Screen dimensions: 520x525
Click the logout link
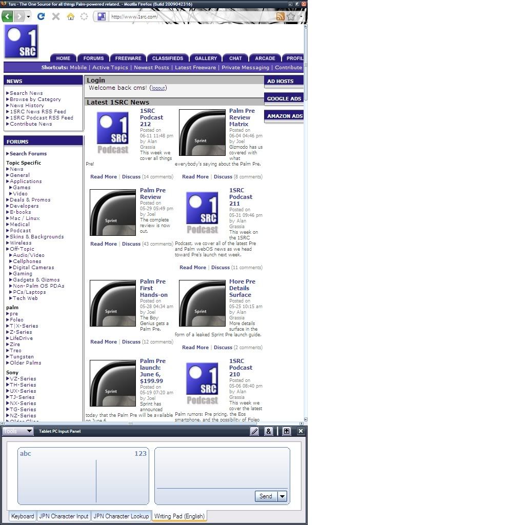pyautogui.click(x=158, y=88)
